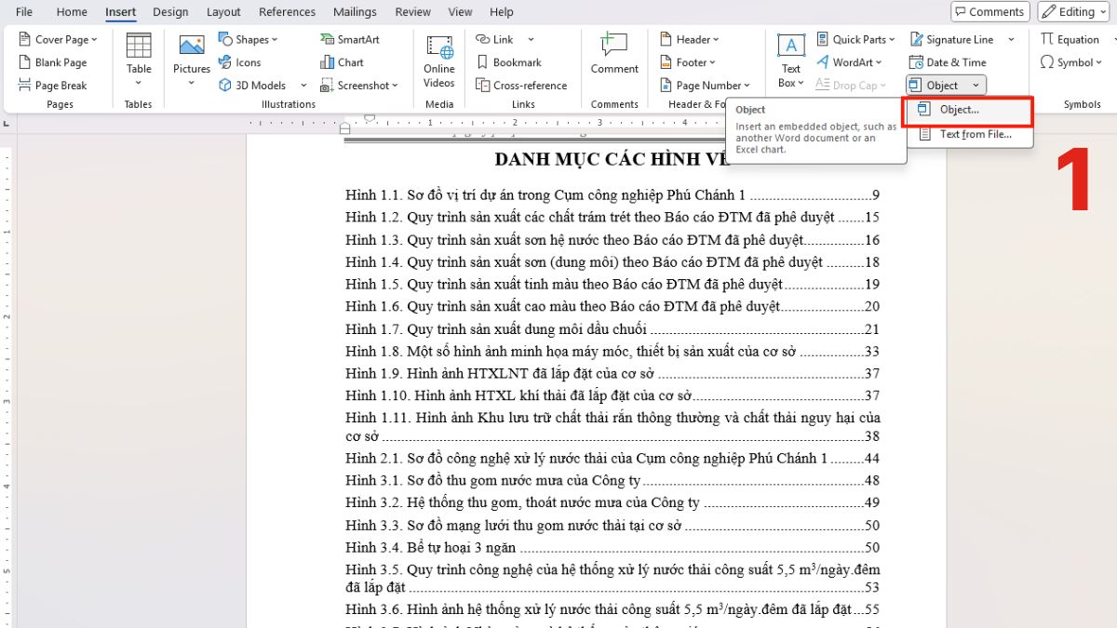Switch to the Mailings tab
Screen dimensions: 1117x628
354,12
